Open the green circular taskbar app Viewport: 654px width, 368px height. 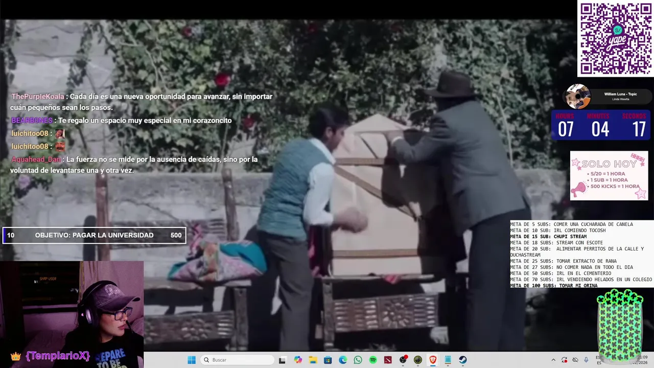(x=418, y=360)
